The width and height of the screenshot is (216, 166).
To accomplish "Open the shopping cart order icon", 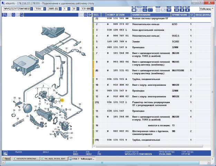I will coord(169,10).
